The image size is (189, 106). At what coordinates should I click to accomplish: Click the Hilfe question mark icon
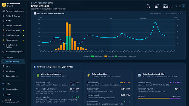point(4,84)
